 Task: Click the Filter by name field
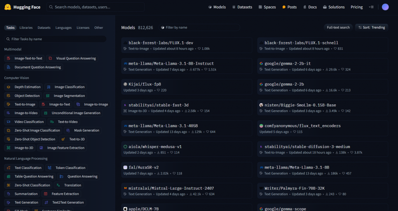pyautogui.click(x=199, y=28)
